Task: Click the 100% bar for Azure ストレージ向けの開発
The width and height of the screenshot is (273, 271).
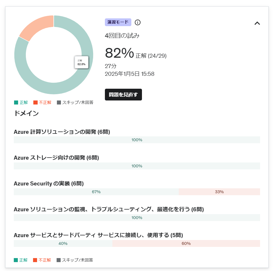Action: point(137,166)
